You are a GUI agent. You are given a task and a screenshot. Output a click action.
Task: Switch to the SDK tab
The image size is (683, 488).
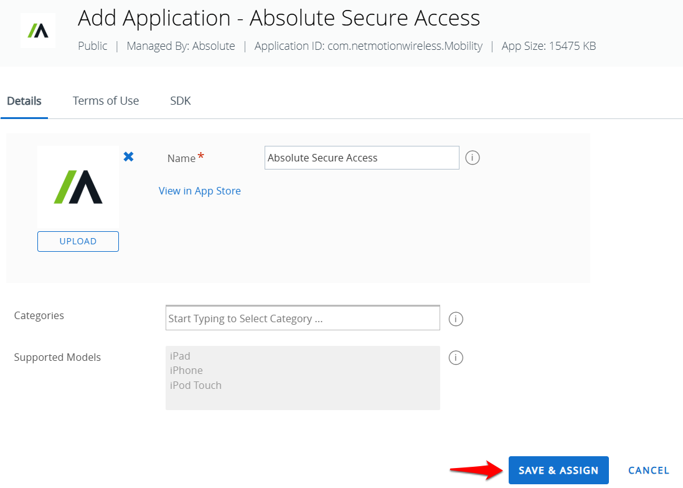[181, 101]
